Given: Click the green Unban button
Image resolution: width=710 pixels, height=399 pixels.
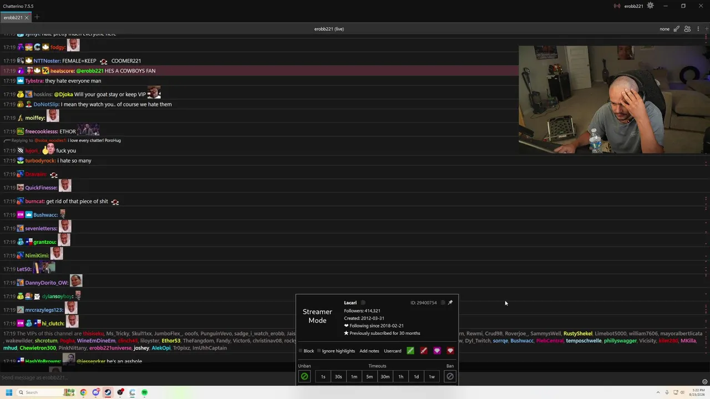Looking at the screenshot, I should click(x=305, y=377).
